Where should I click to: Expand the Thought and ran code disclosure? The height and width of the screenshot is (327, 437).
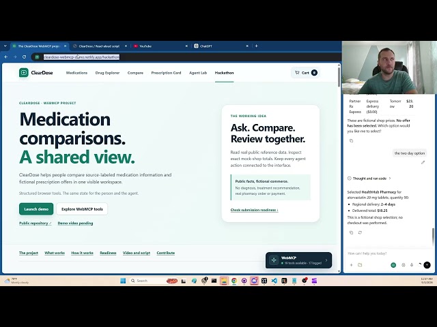[x=369, y=178]
